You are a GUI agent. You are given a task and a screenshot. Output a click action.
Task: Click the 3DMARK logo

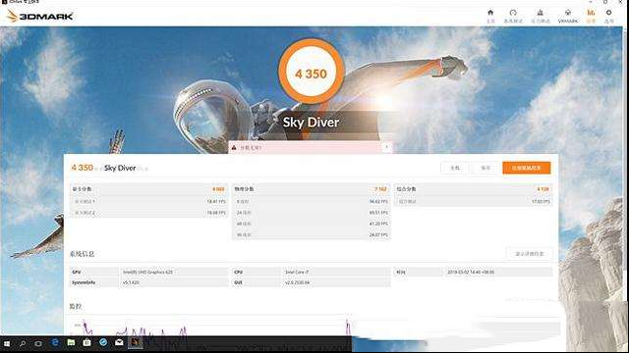click(x=39, y=16)
